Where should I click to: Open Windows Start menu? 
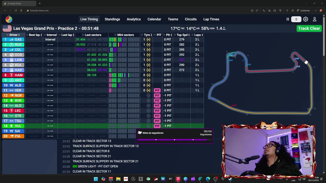click(96, 179)
